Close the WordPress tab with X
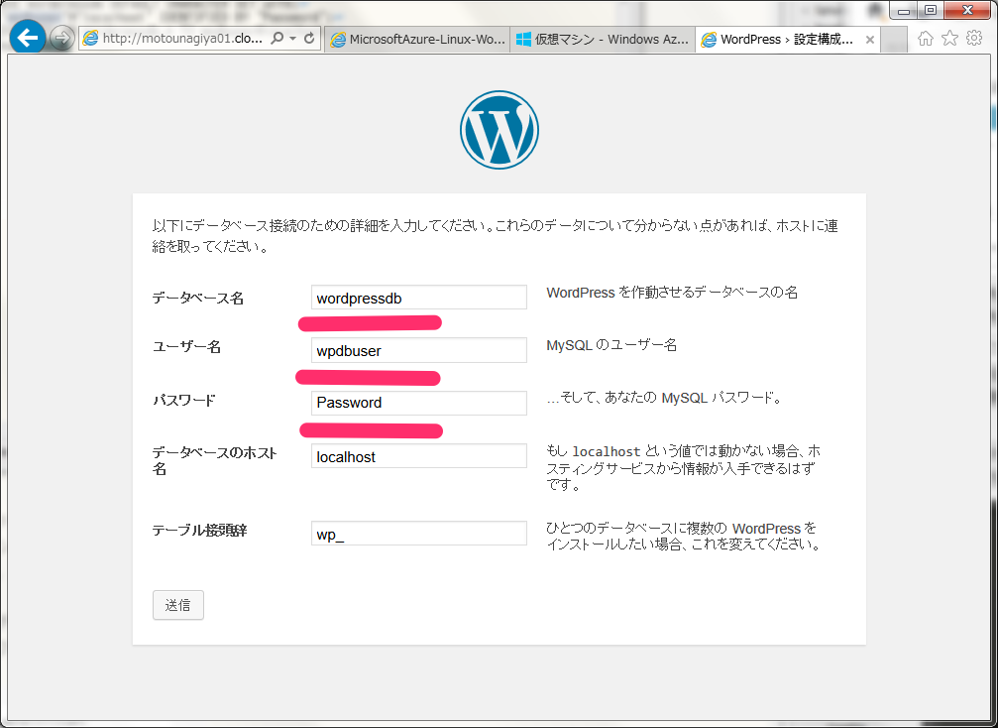 tap(869, 40)
